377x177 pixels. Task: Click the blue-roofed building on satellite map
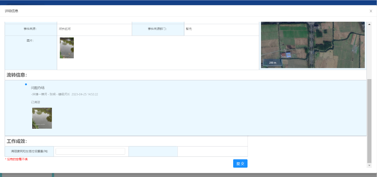[288, 55]
